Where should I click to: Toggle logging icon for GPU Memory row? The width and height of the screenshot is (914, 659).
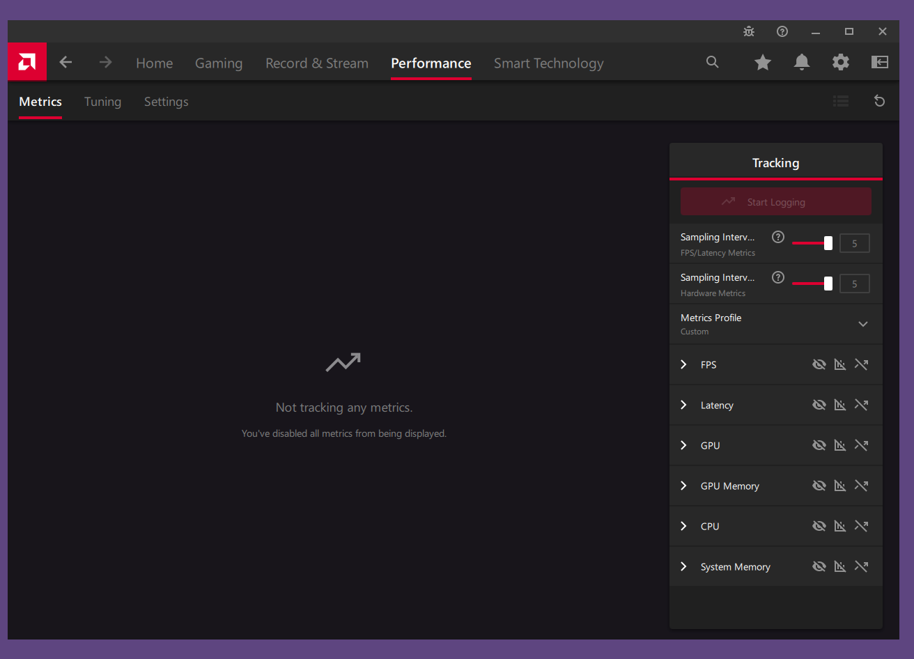coord(861,486)
